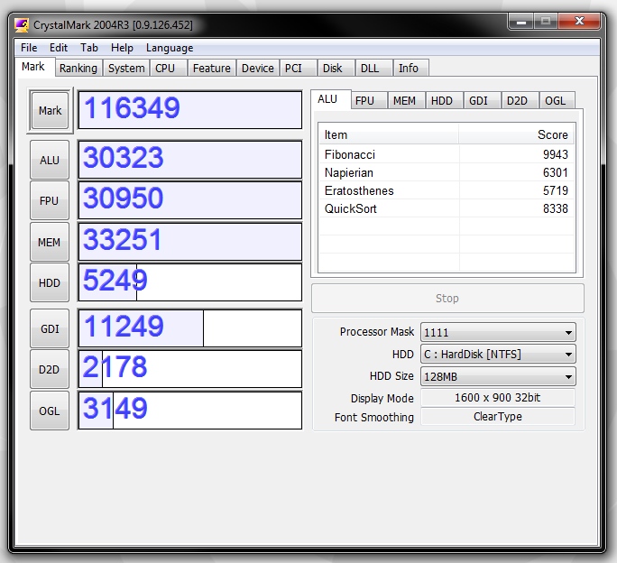The image size is (617, 563).
Task: Run the HDD benchmark button
Action: click(x=50, y=282)
